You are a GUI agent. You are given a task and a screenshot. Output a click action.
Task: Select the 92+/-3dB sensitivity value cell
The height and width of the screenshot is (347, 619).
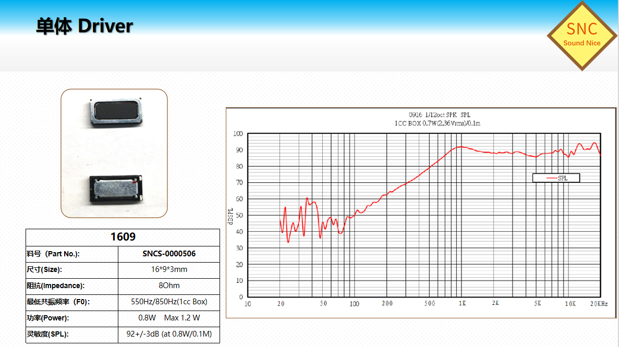[169, 334]
